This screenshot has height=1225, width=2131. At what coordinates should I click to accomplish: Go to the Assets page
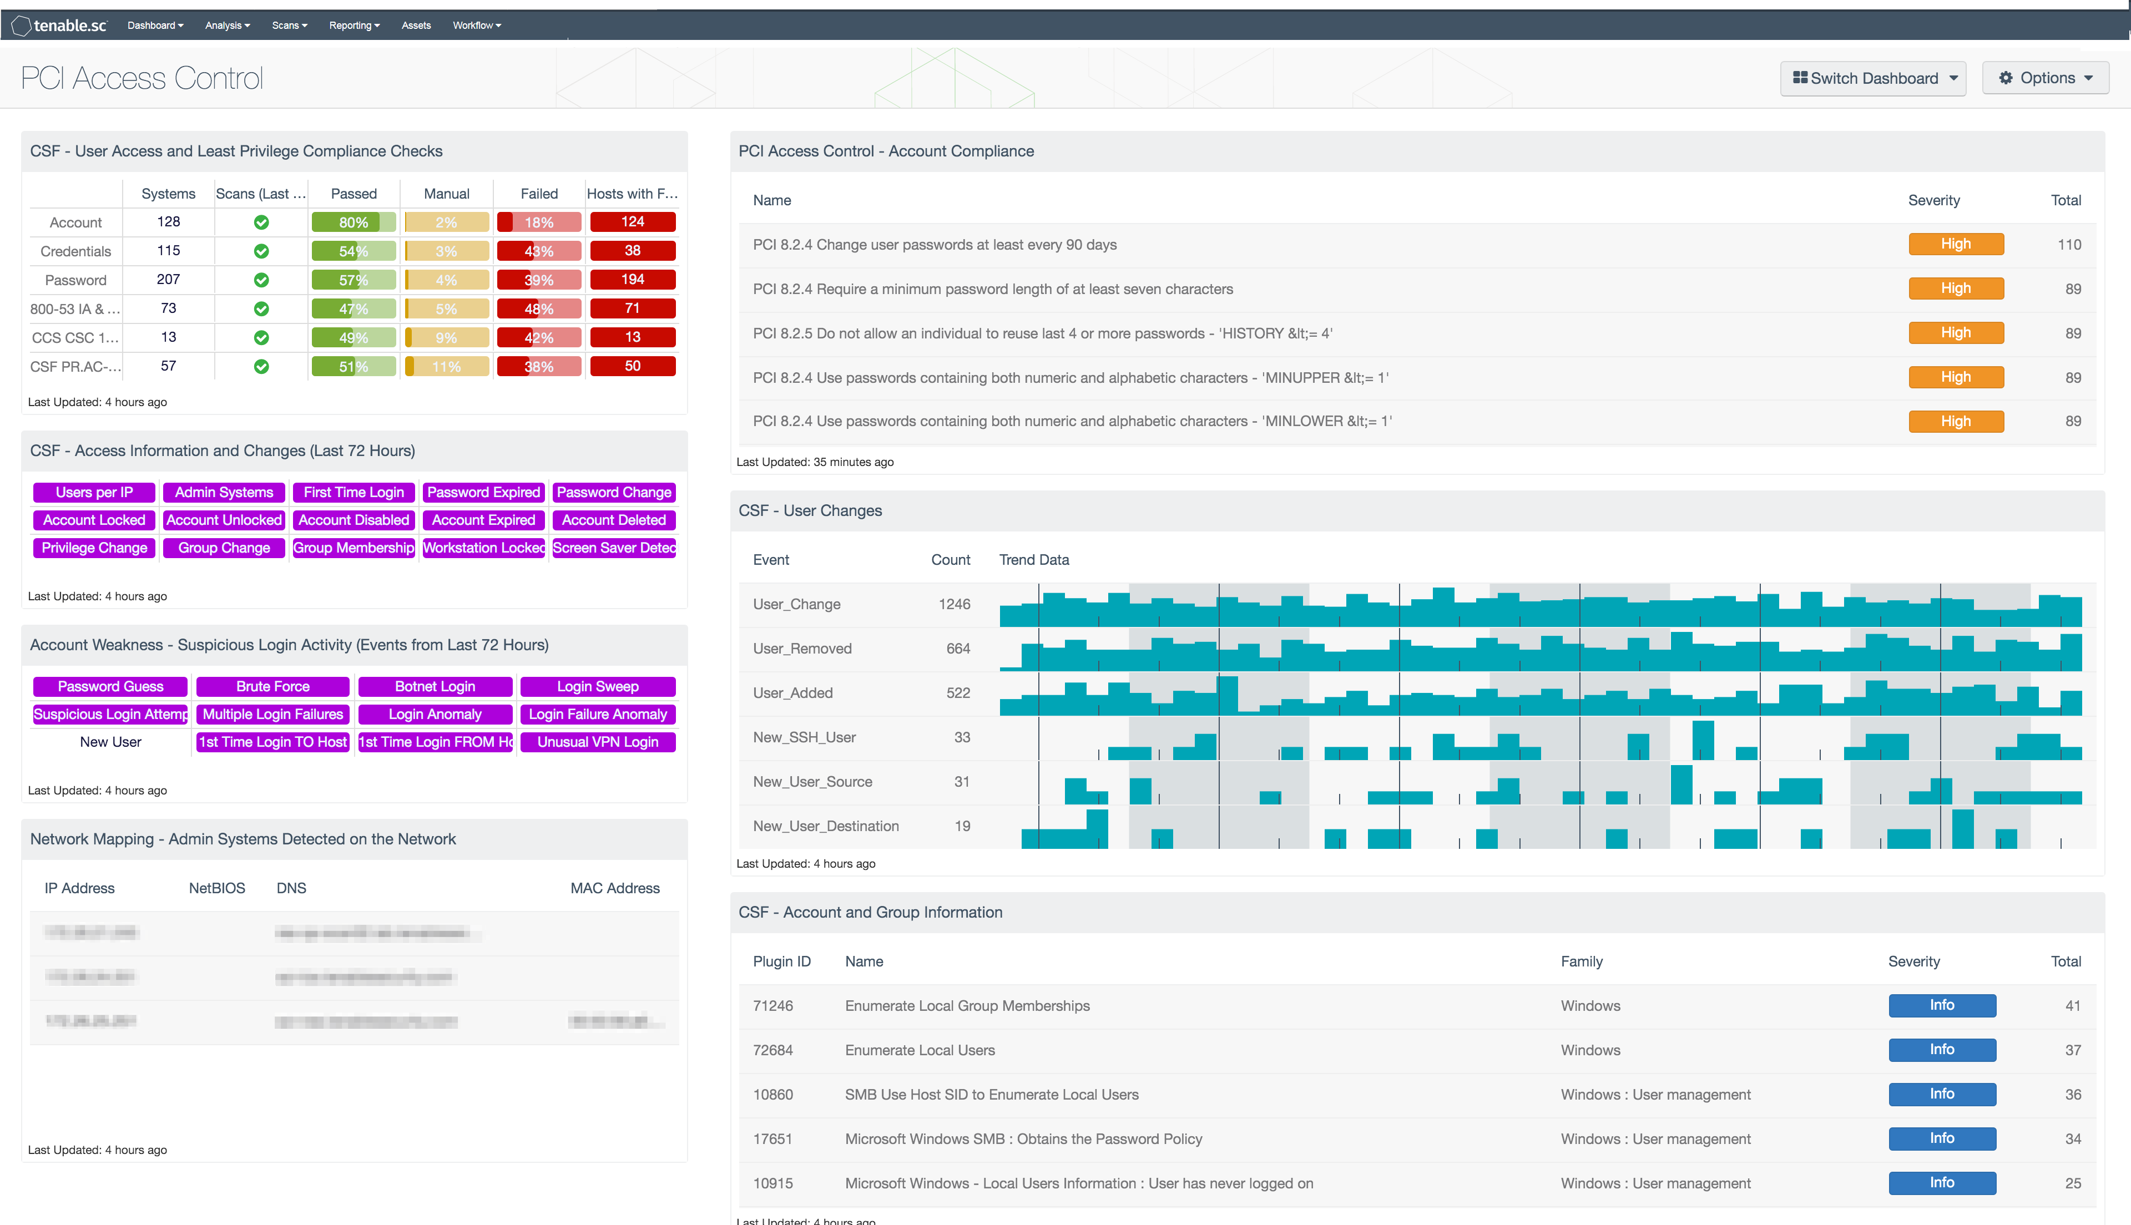[x=416, y=25]
